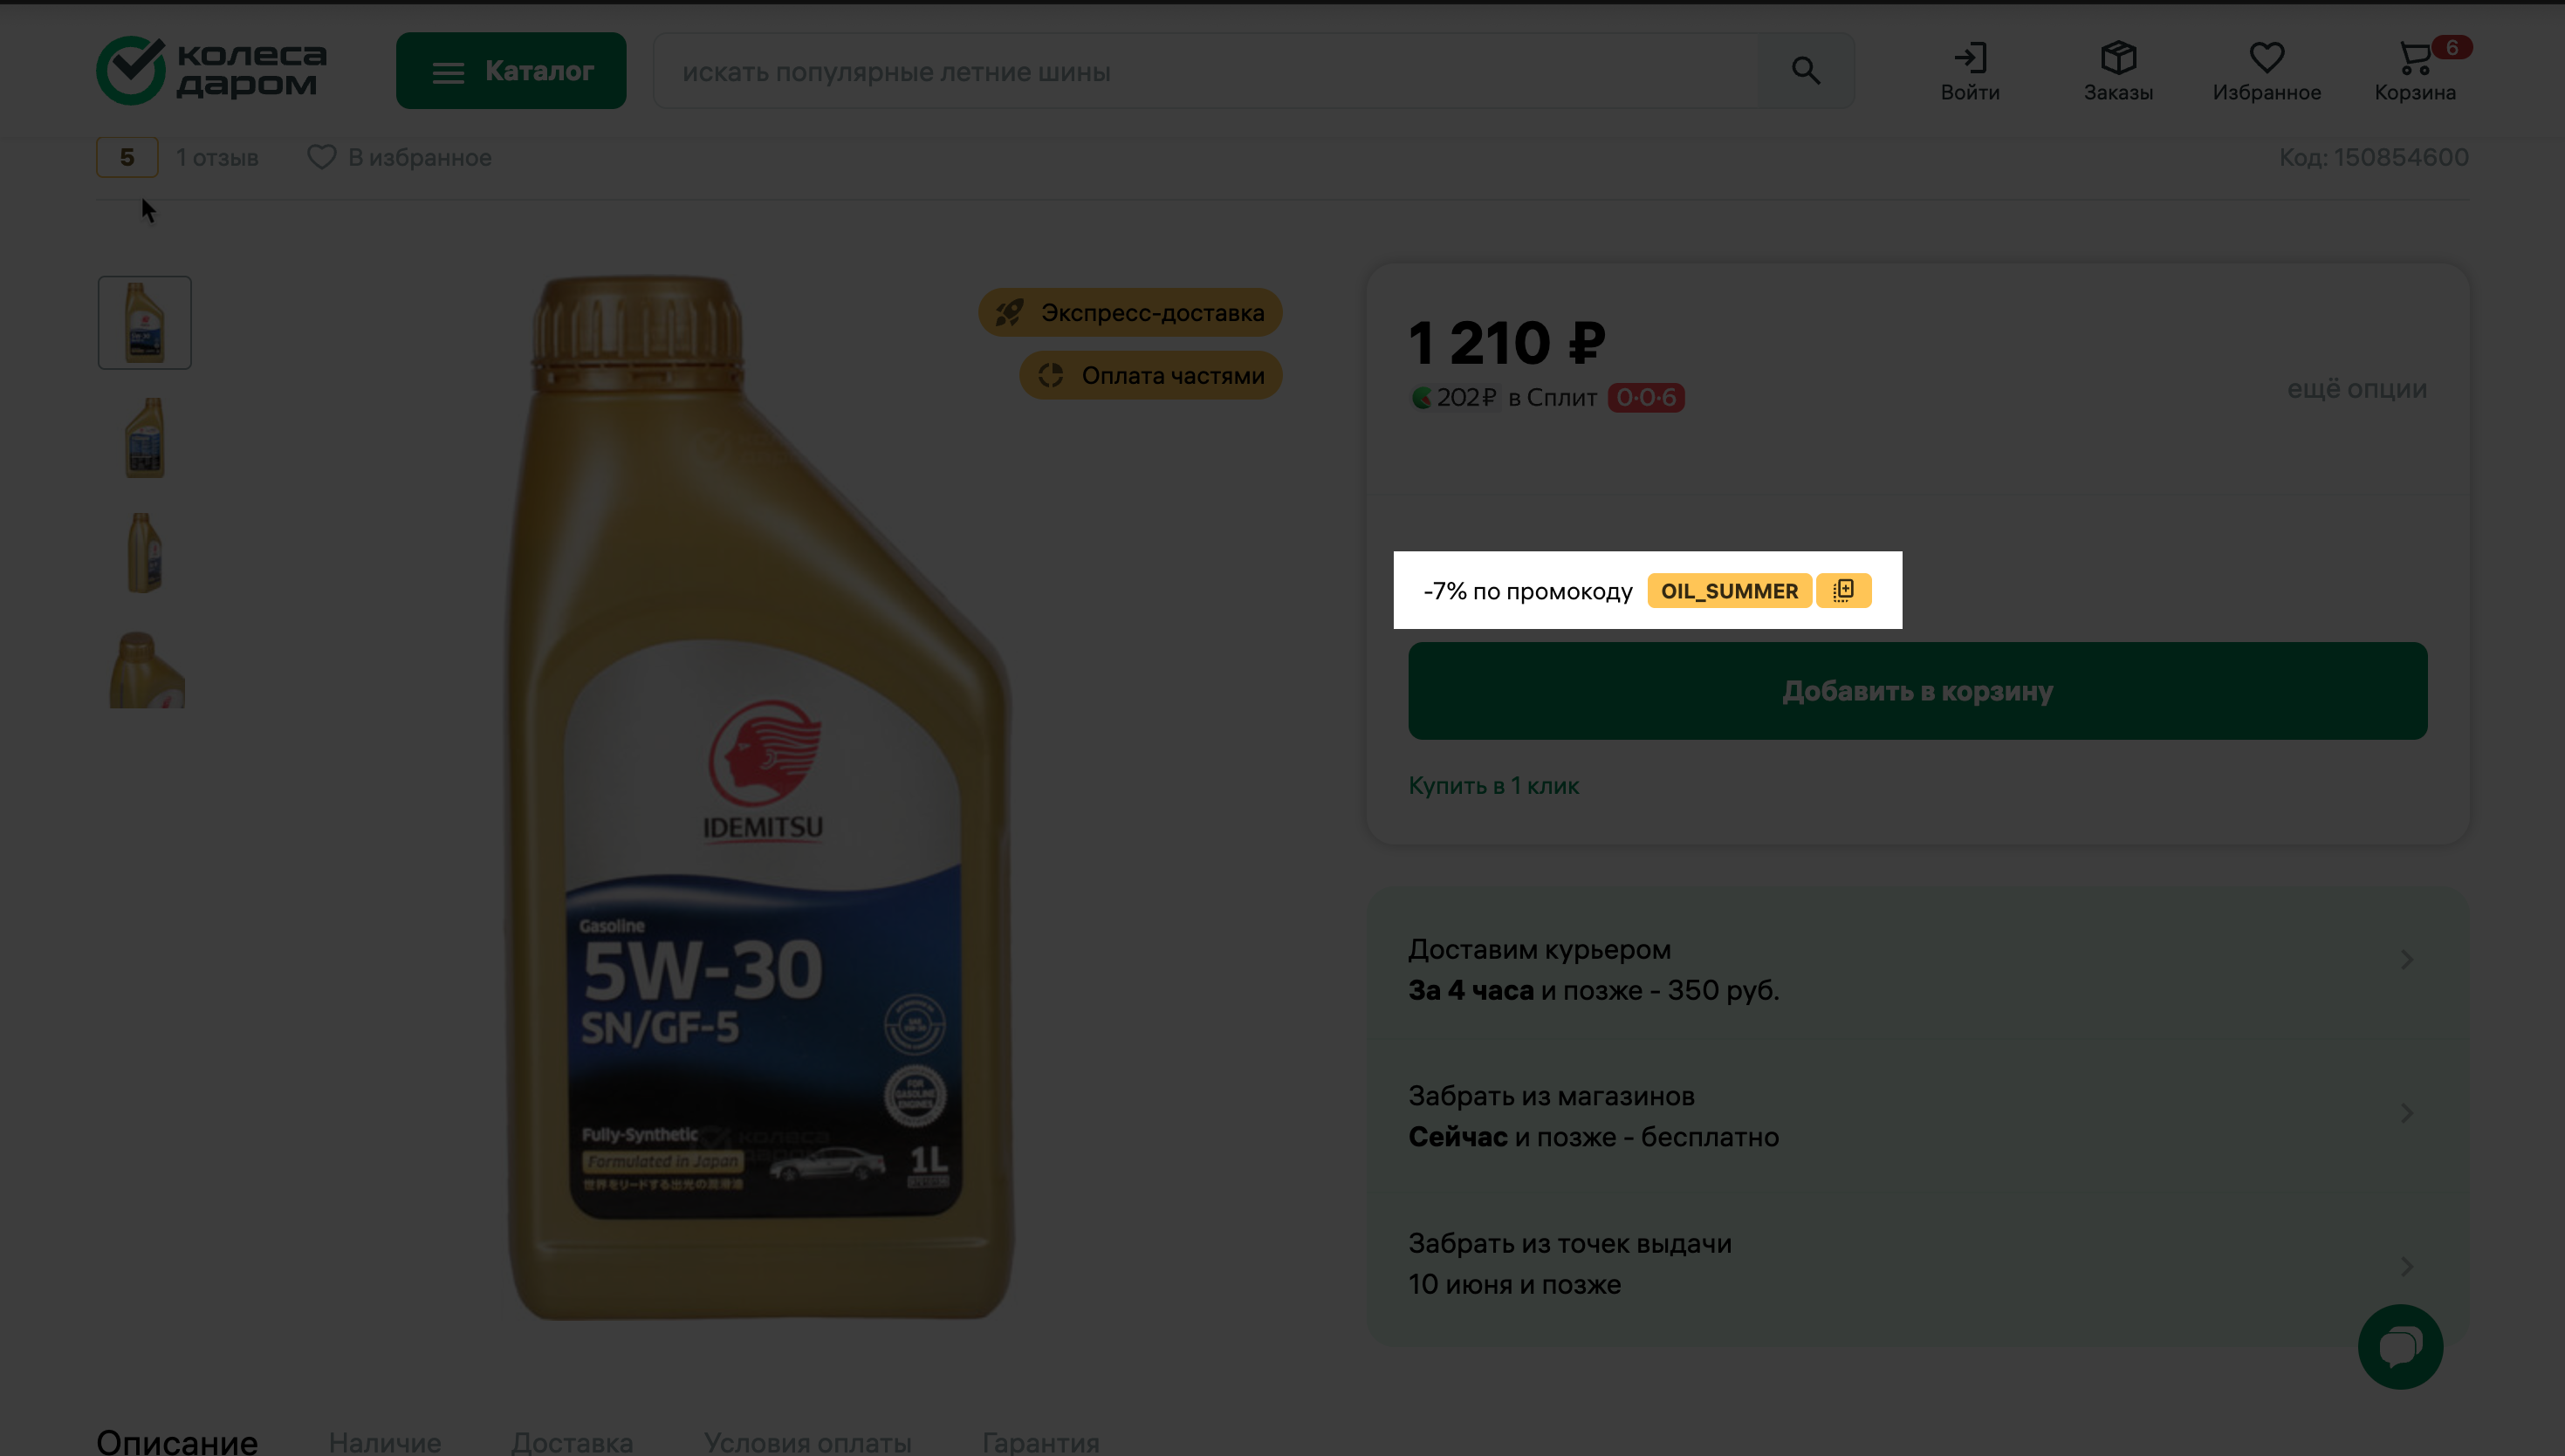Open the Корзина cart icon
This screenshot has height=1456, width=2565.
click(x=2415, y=71)
